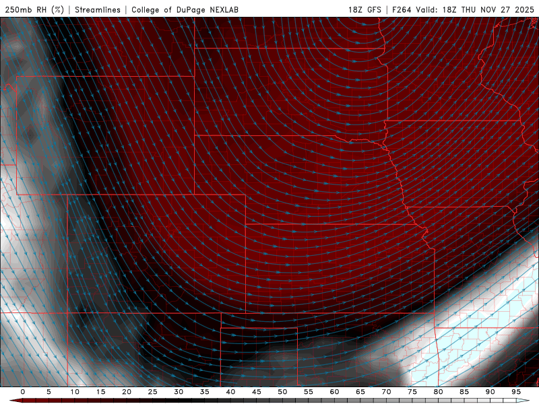Viewport: 539px width, 404px height.
Task: Select the colorbar scale label '55'
Action: (309, 392)
